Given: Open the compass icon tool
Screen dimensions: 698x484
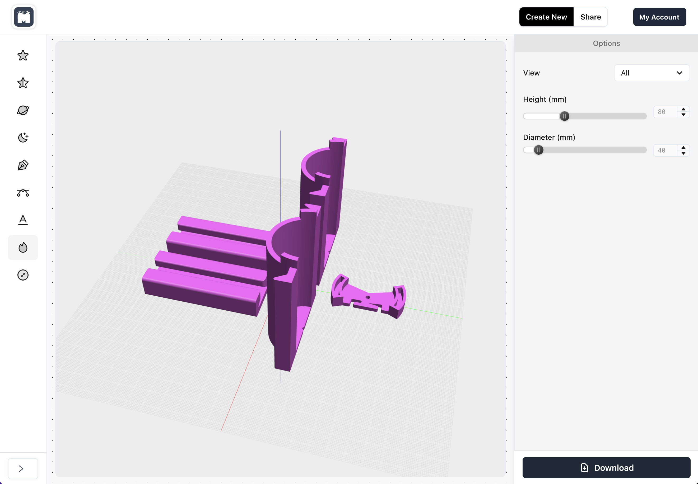Looking at the screenshot, I should point(23,275).
